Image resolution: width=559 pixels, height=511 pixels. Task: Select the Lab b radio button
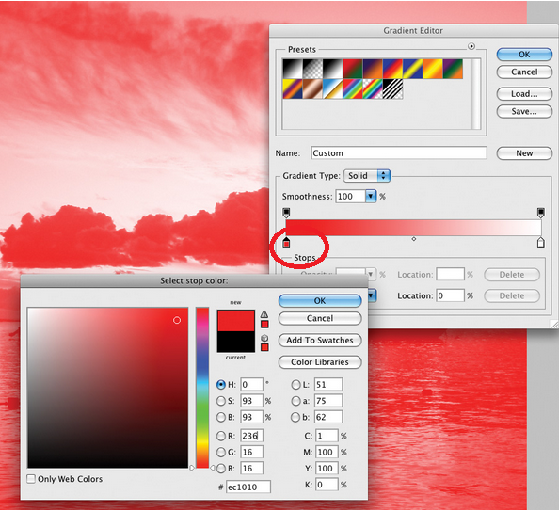tap(295, 417)
